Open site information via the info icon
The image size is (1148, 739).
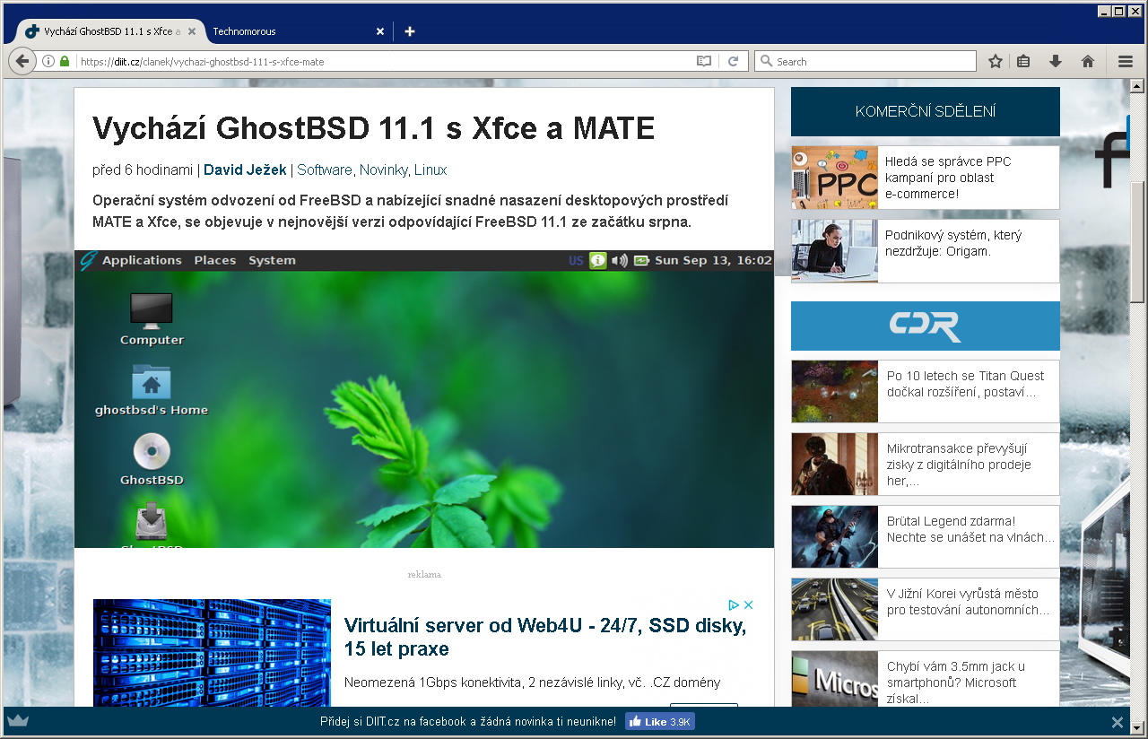48,62
